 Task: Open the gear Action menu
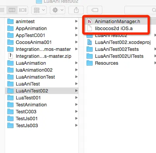point(58,10)
